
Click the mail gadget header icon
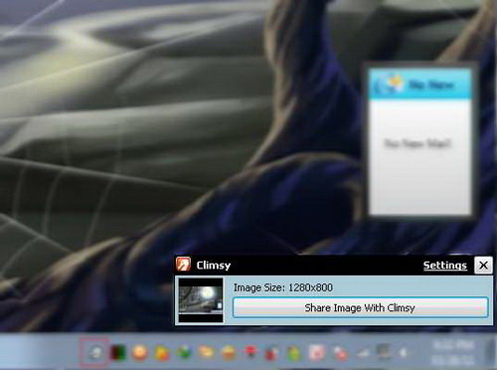(x=390, y=84)
